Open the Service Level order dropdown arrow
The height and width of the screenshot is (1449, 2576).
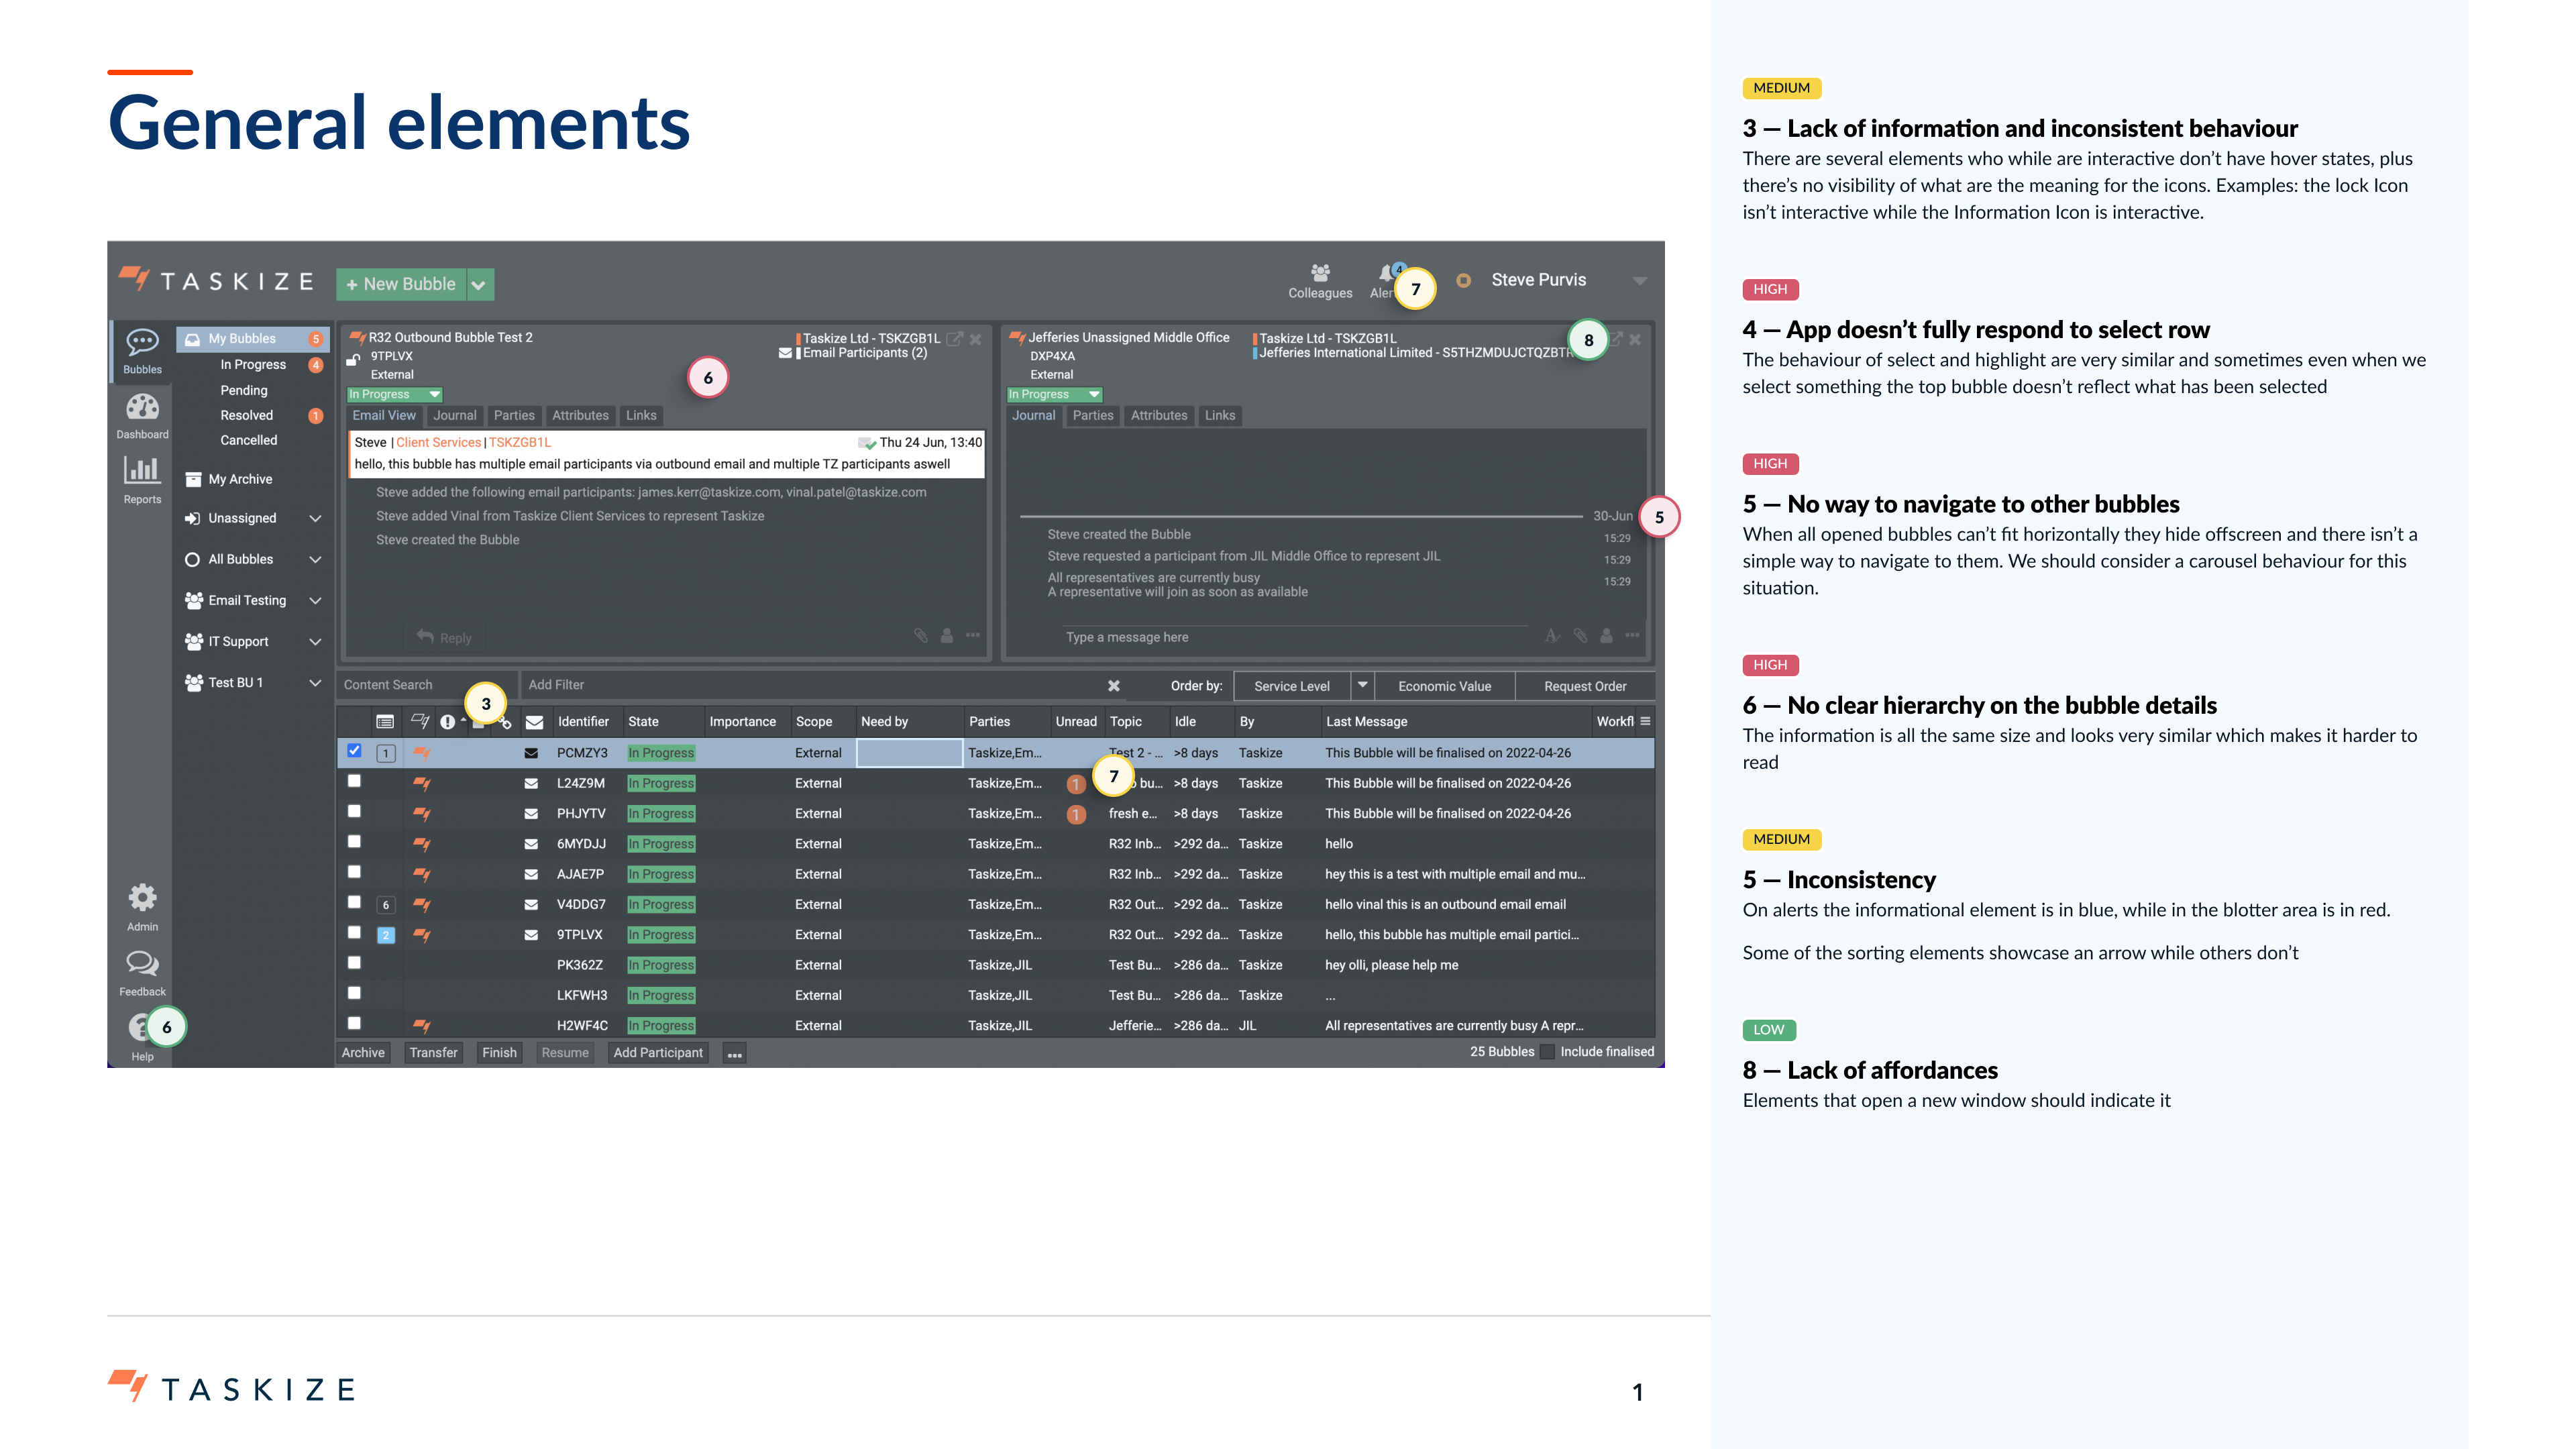(1362, 686)
